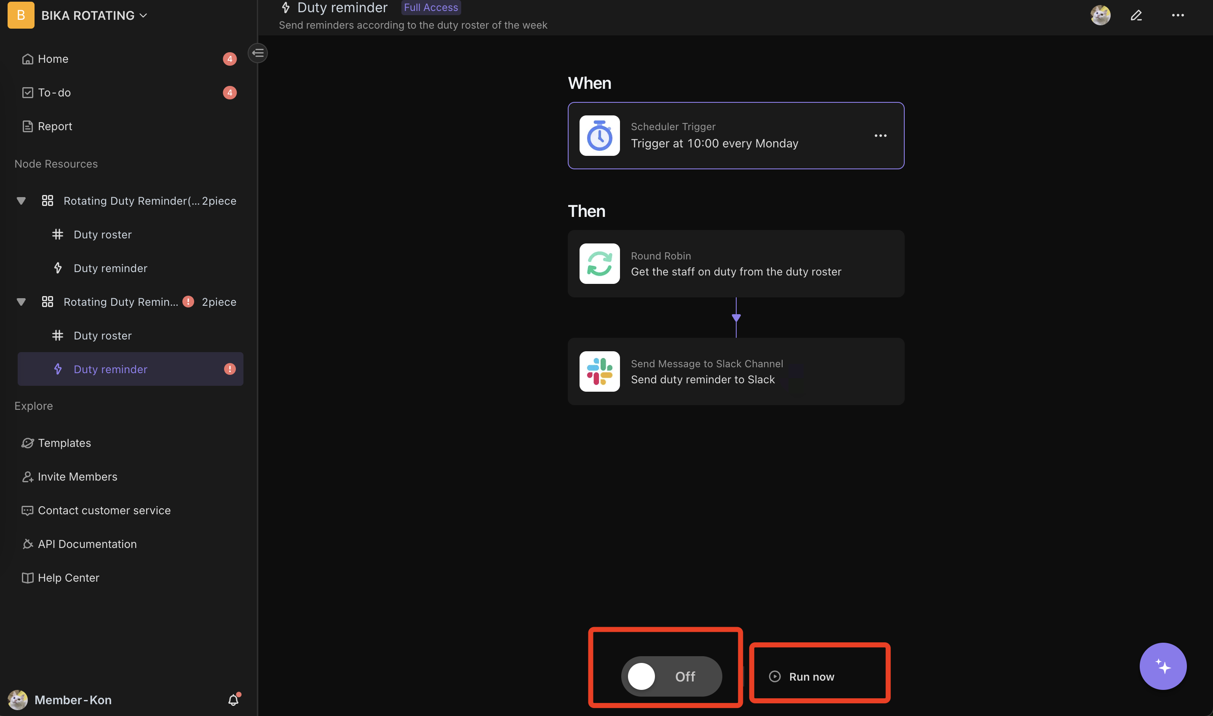The width and height of the screenshot is (1213, 716).
Task: Select Duty roster under second Rotating Duty
Action: click(102, 335)
